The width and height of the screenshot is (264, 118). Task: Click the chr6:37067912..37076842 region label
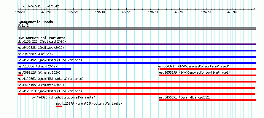[x=38, y=7]
